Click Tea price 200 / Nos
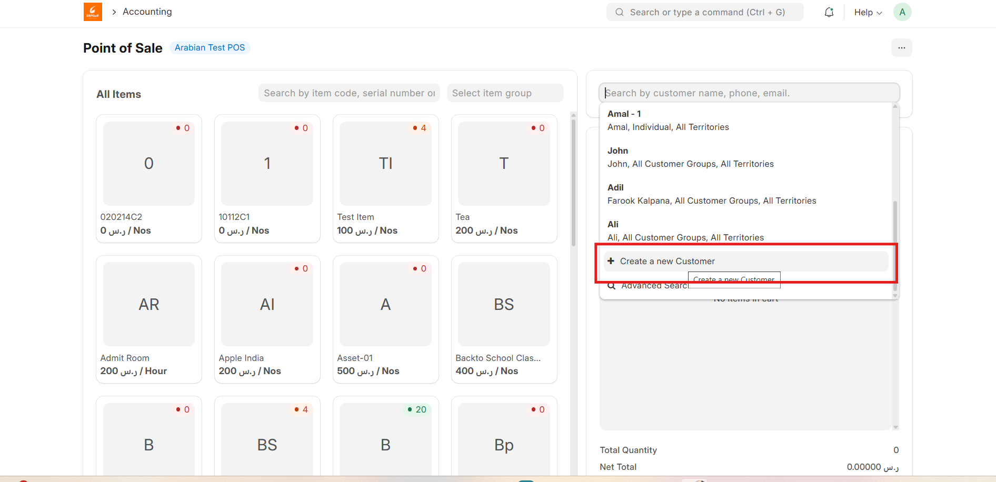 tap(487, 230)
